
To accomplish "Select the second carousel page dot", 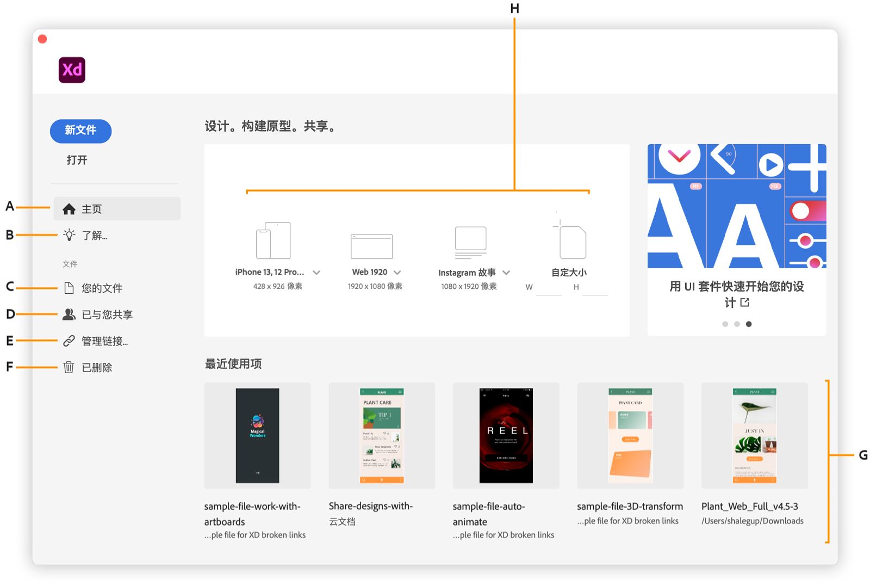I will coord(737,324).
